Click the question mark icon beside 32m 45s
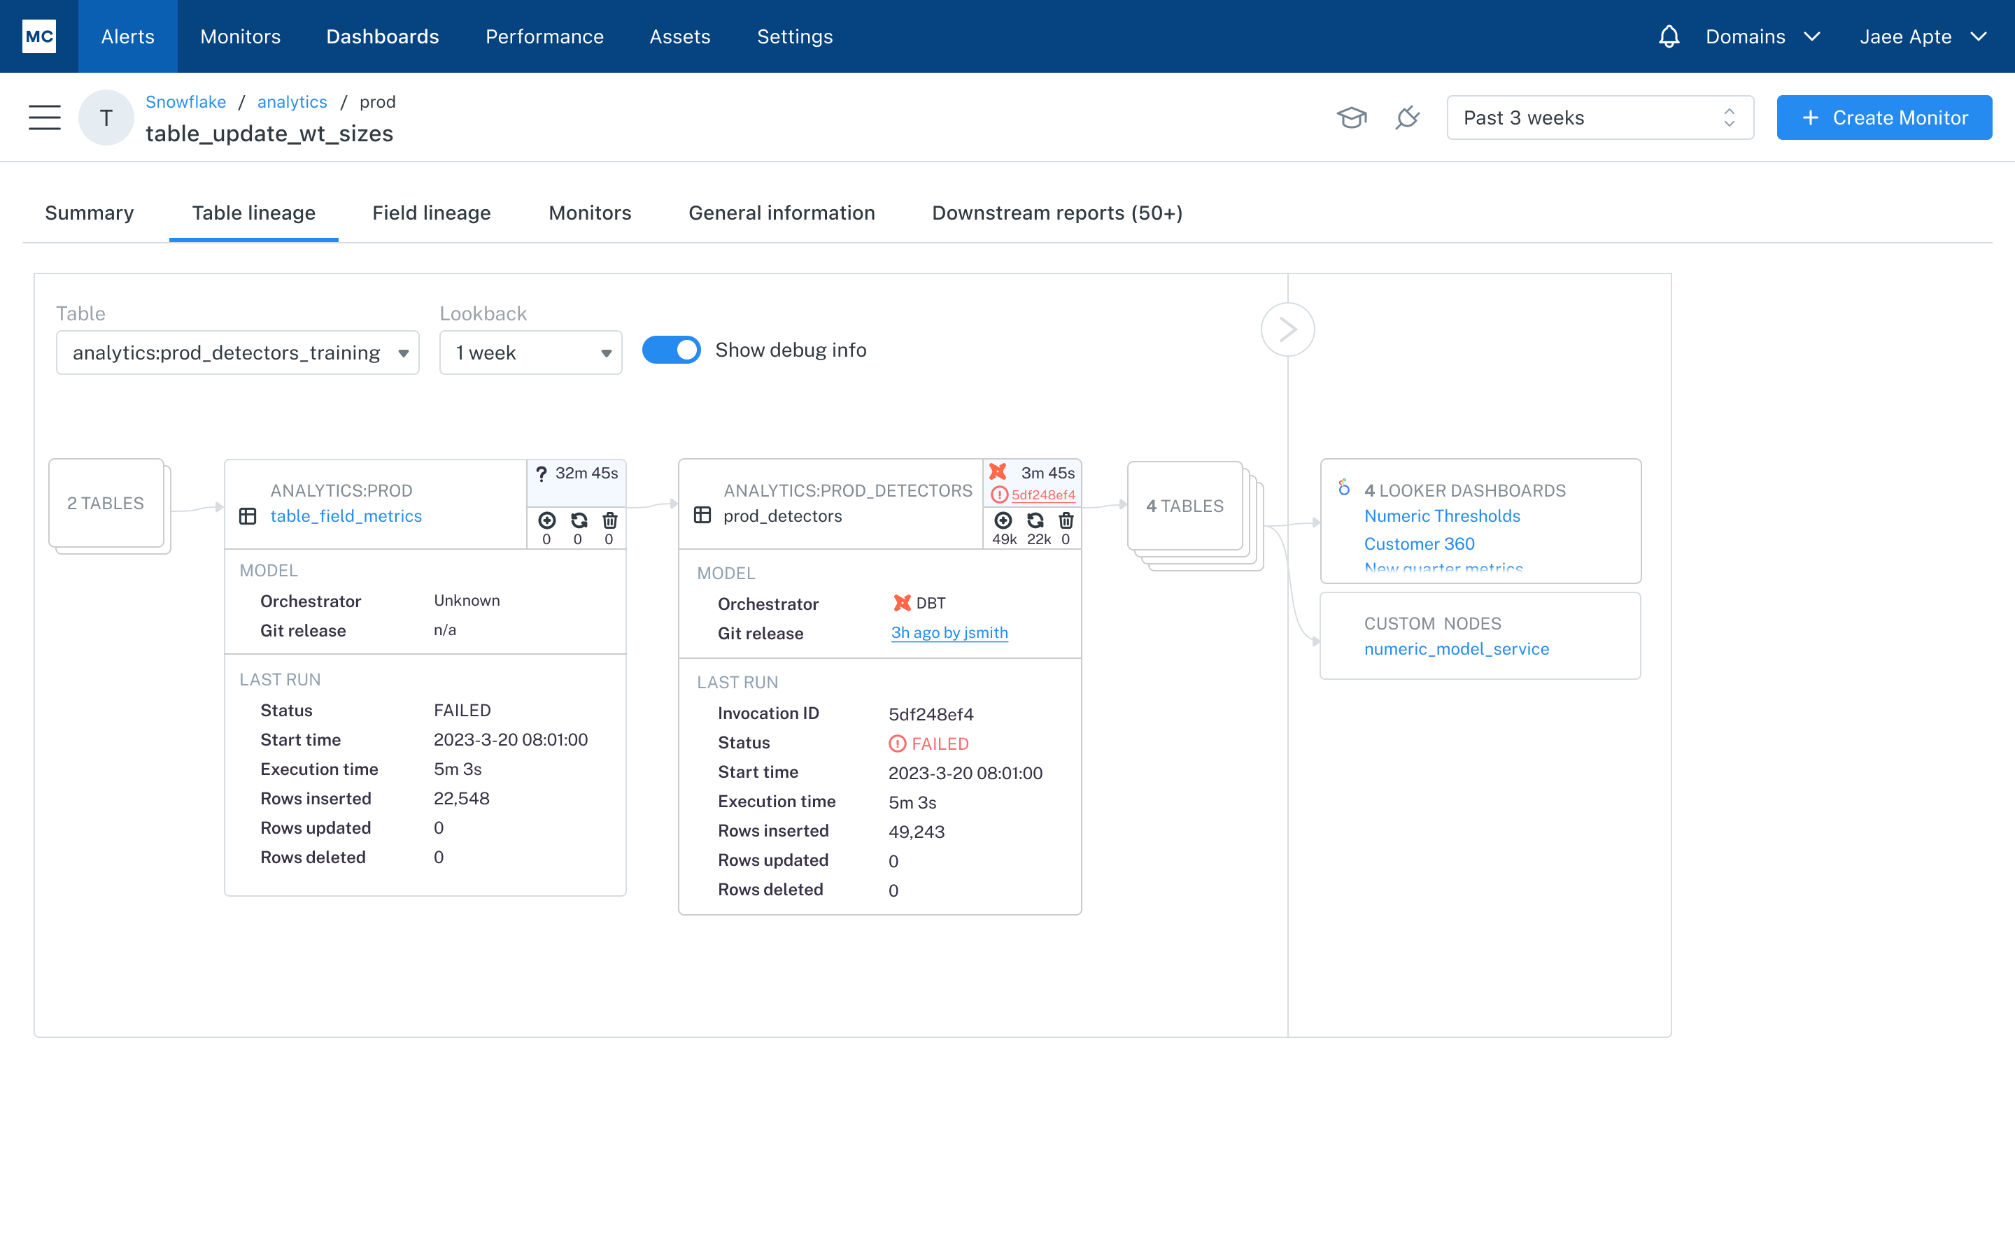 [x=542, y=474]
